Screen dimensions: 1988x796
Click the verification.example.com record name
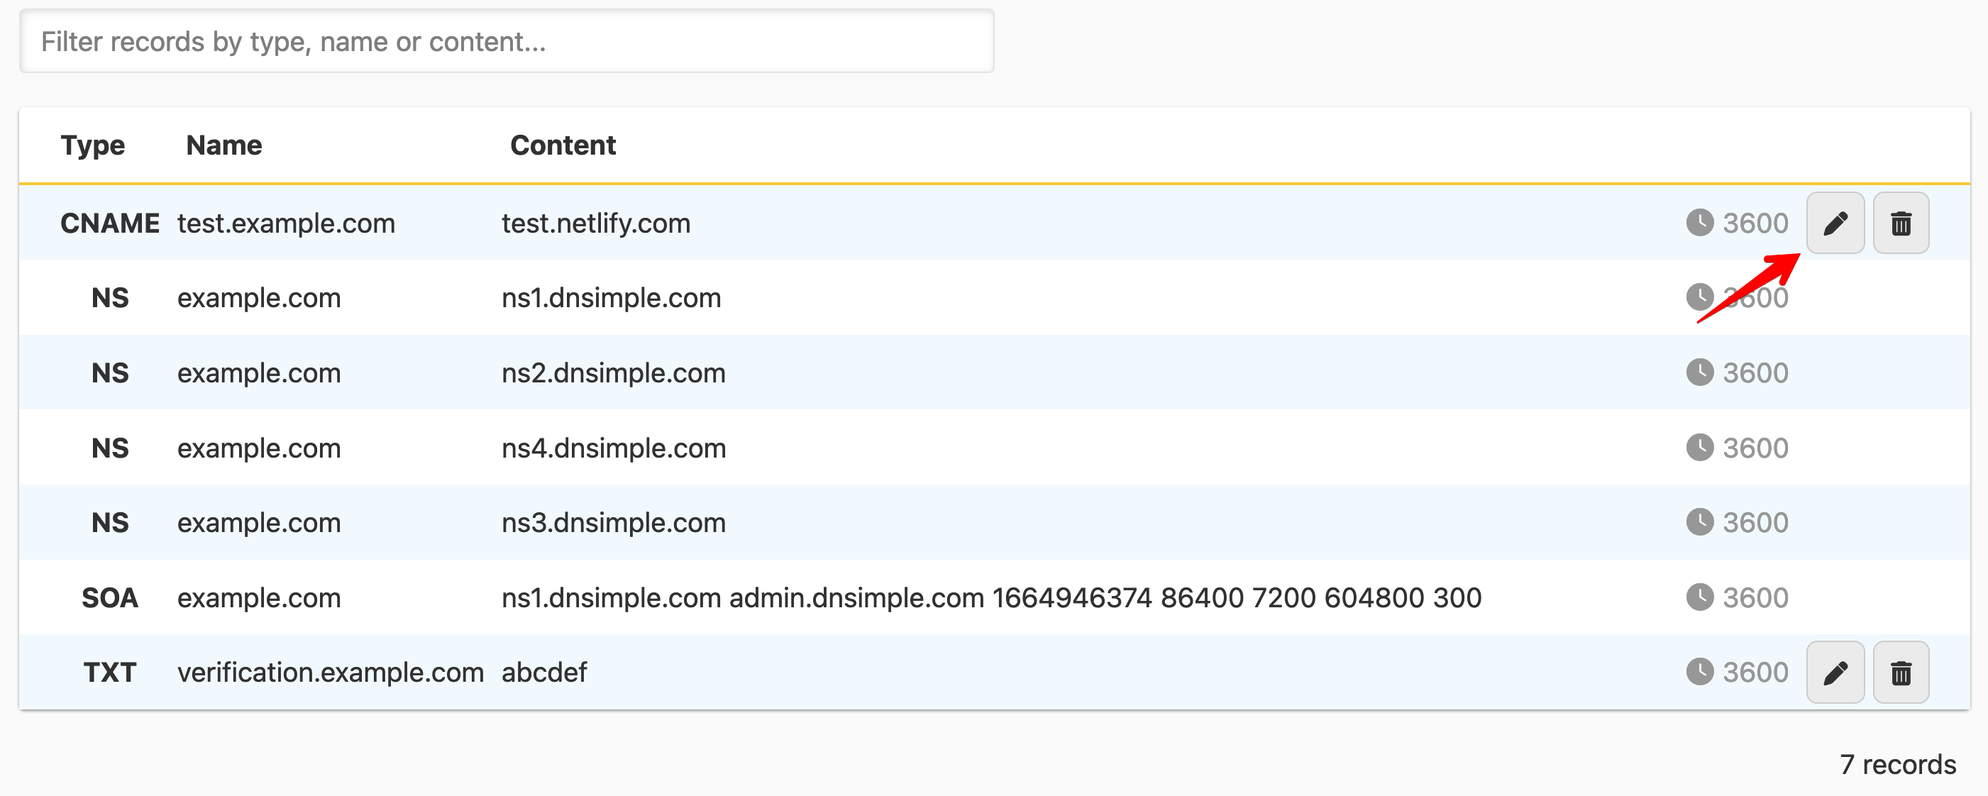click(x=331, y=673)
